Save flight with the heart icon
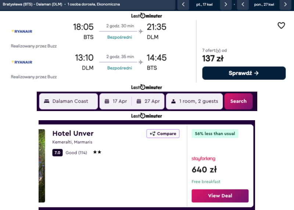Image resolution: width=294 pixels, height=210 pixels. (x=281, y=25)
